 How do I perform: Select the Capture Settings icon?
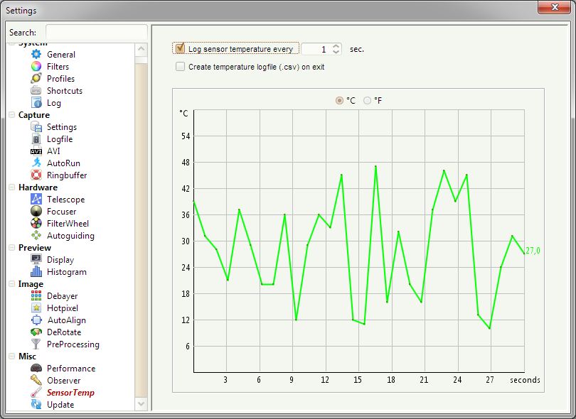pyautogui.click(x=36, y=127)
